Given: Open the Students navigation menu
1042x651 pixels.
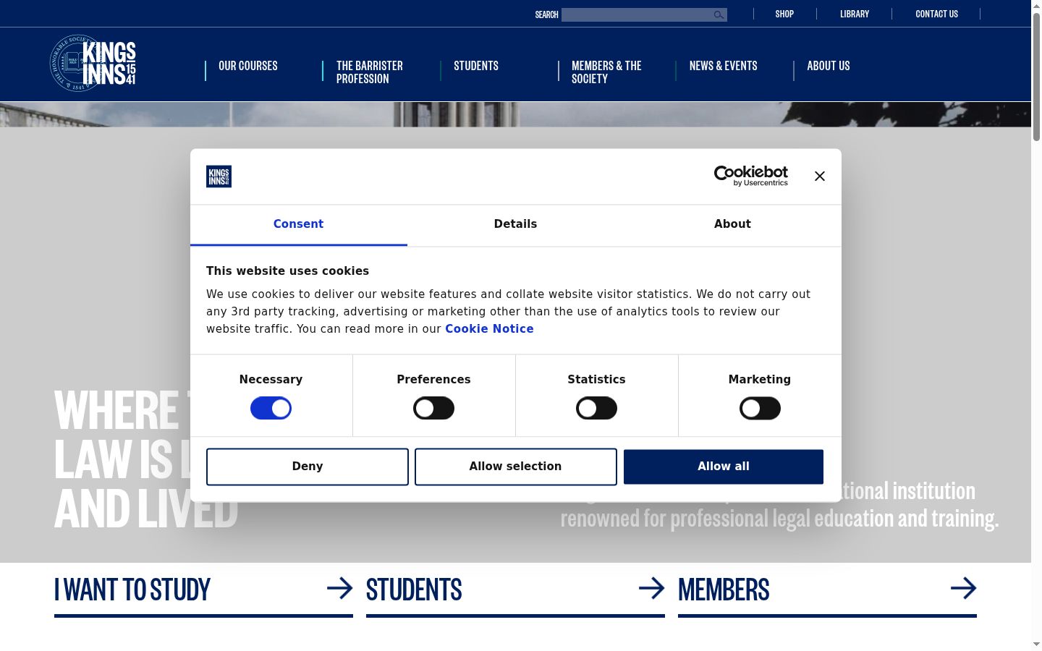Looking at the screenshot, I should pyautogui.click(x=476, y=66).
